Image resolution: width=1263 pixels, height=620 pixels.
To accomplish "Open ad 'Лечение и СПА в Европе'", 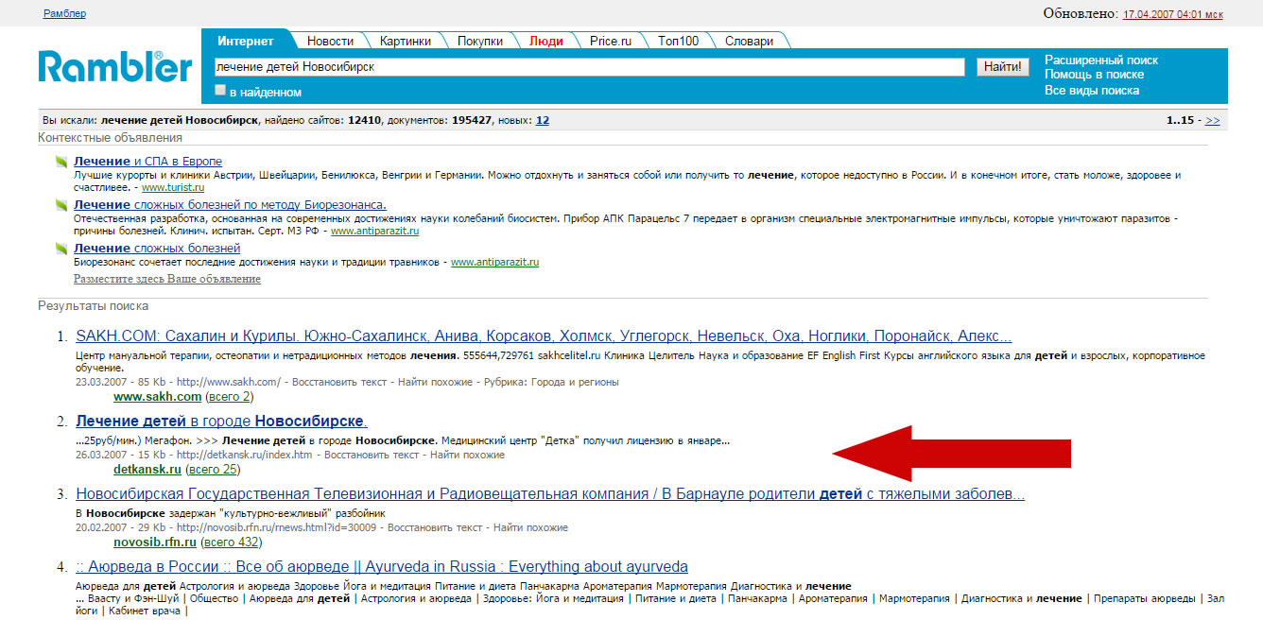I will tap(147, 162).
